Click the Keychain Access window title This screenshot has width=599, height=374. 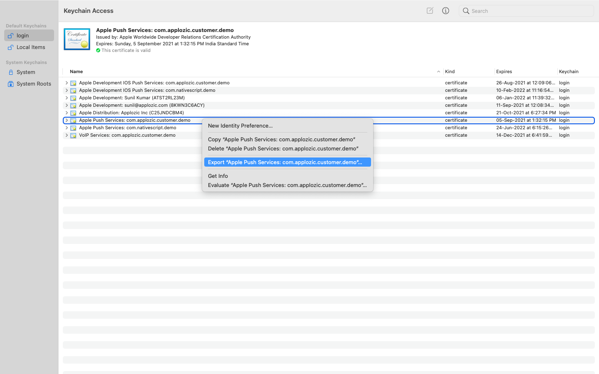point(89,11)
